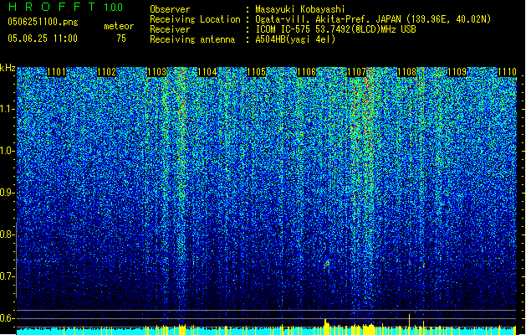Click the antenna value A504HB(yagi 4el)
The height and width of the screenshot is (335, 526).
(x=295, y=39)
